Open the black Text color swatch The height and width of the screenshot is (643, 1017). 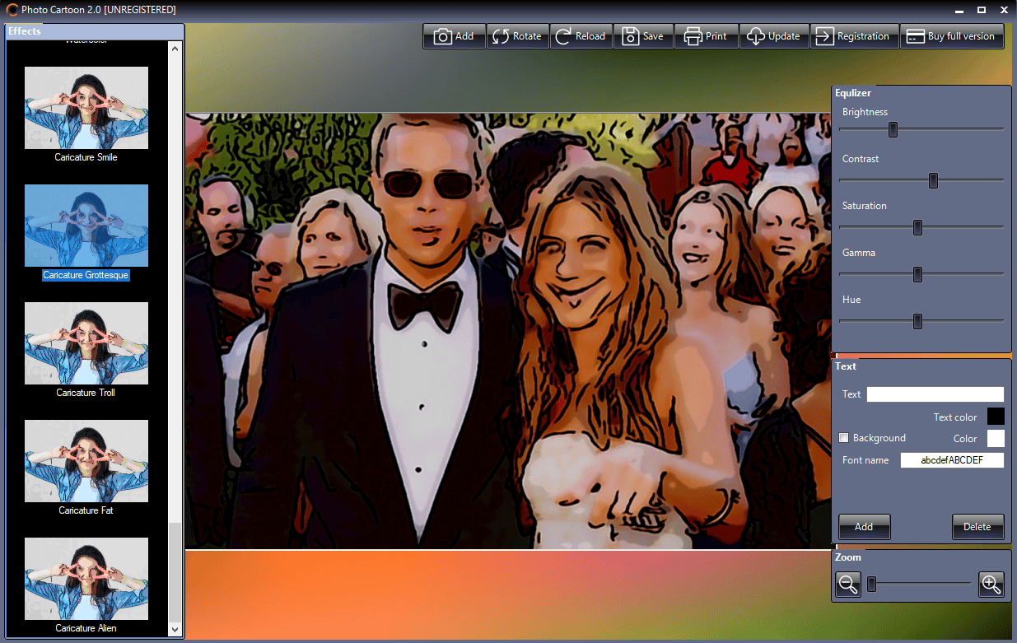[996, 417]
